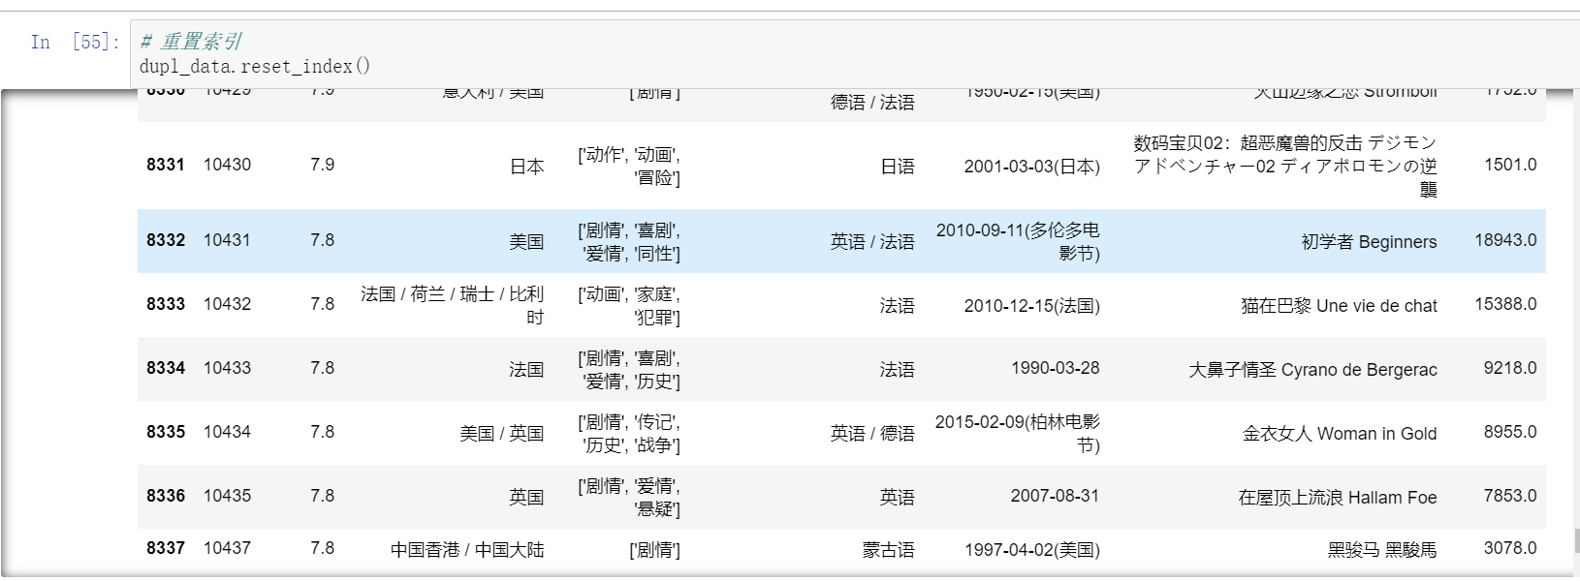Click date 2010-09-11(多伦多电影节)

[x=1018, y=242]
